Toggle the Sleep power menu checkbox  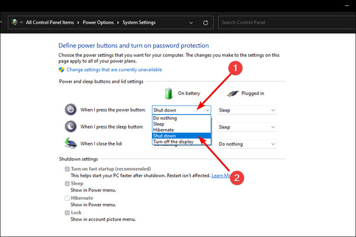[x=67, y=184]
